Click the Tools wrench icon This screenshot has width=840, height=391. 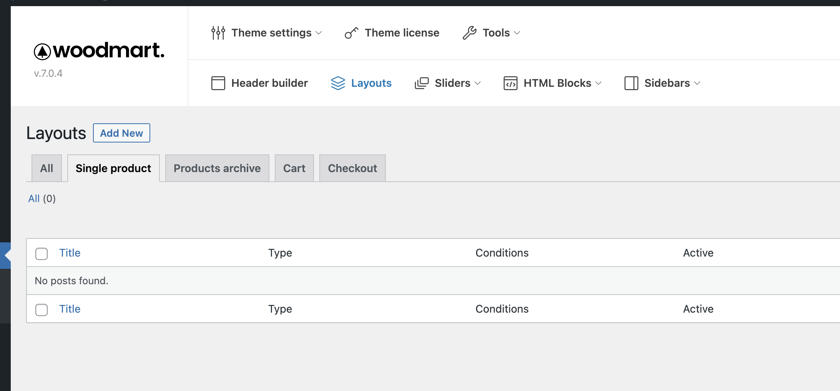click(x=469, y=33)
